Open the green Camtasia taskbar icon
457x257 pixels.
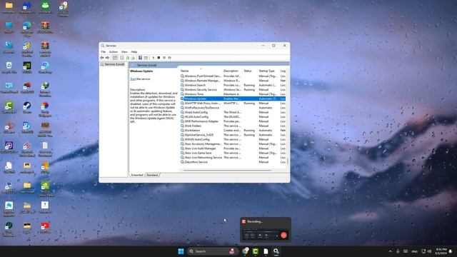tap(256, 251)
